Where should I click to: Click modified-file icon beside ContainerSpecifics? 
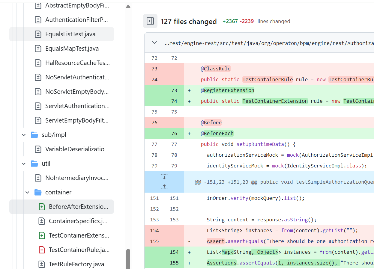coord(42,221)
